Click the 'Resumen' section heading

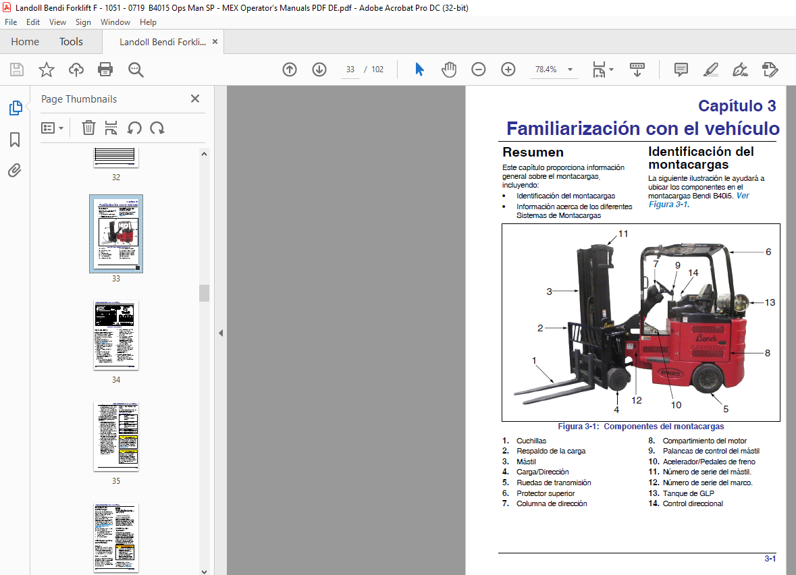coord(533,153)
